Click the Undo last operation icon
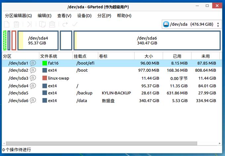225x156 pixels. coord(65,24)
